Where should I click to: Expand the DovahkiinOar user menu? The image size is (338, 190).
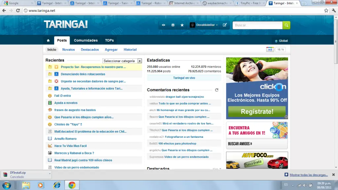(x=217, y=25)
